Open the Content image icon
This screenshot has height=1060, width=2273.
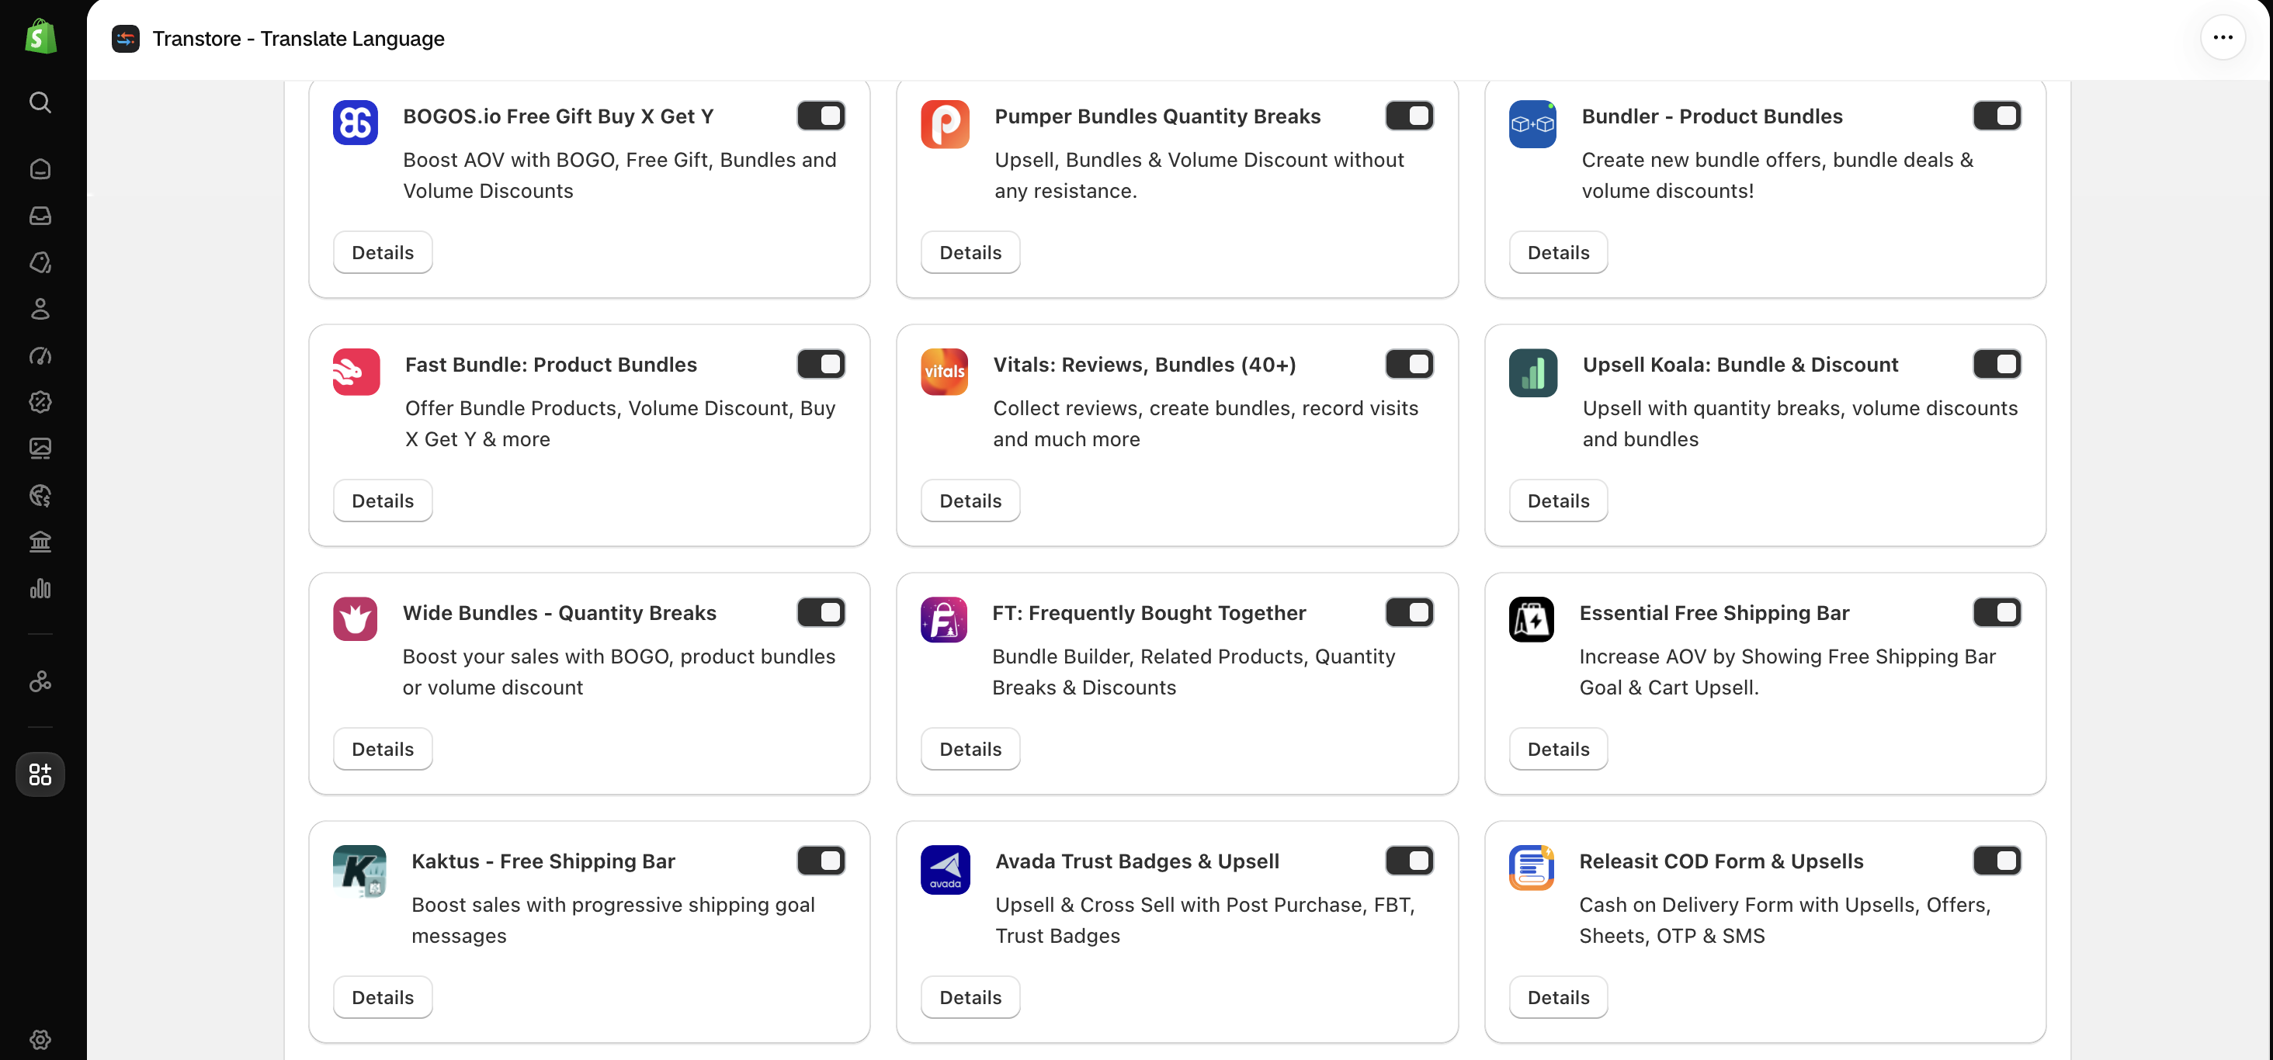[x=40, y=448]
